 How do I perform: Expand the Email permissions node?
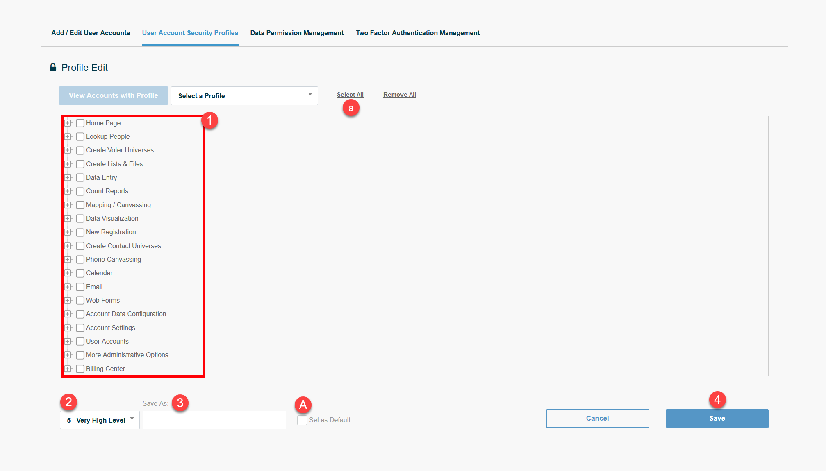(68, 287)
